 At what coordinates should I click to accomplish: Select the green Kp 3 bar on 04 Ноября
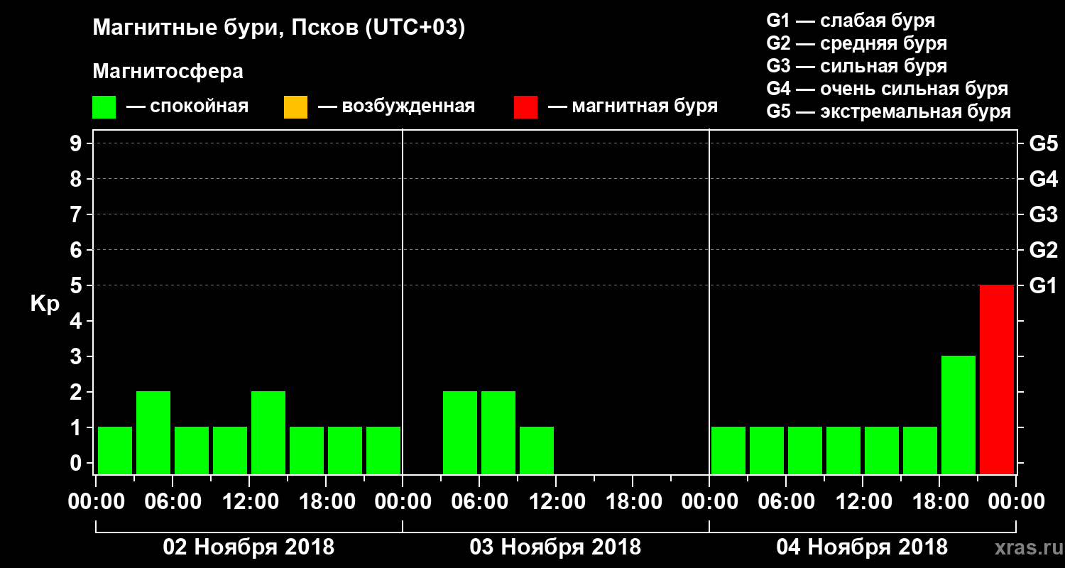(958, 415)
